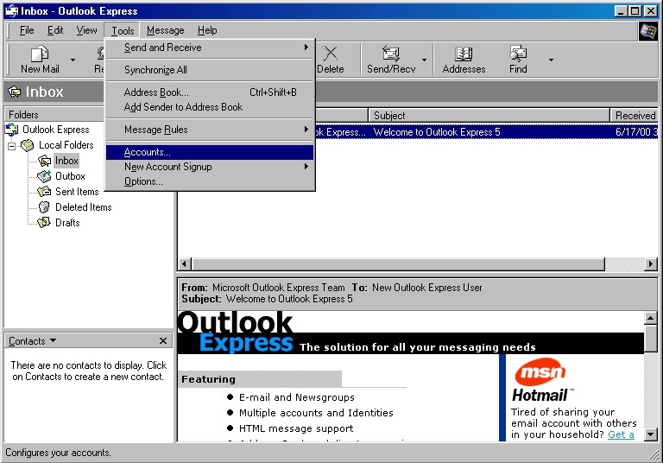
Task: Choose Options... from Tools menu
Action: [x=210, y=181]
